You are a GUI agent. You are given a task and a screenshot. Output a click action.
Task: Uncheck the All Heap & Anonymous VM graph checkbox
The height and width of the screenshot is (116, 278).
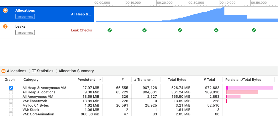pyautogui.click(x=11, y=88)
